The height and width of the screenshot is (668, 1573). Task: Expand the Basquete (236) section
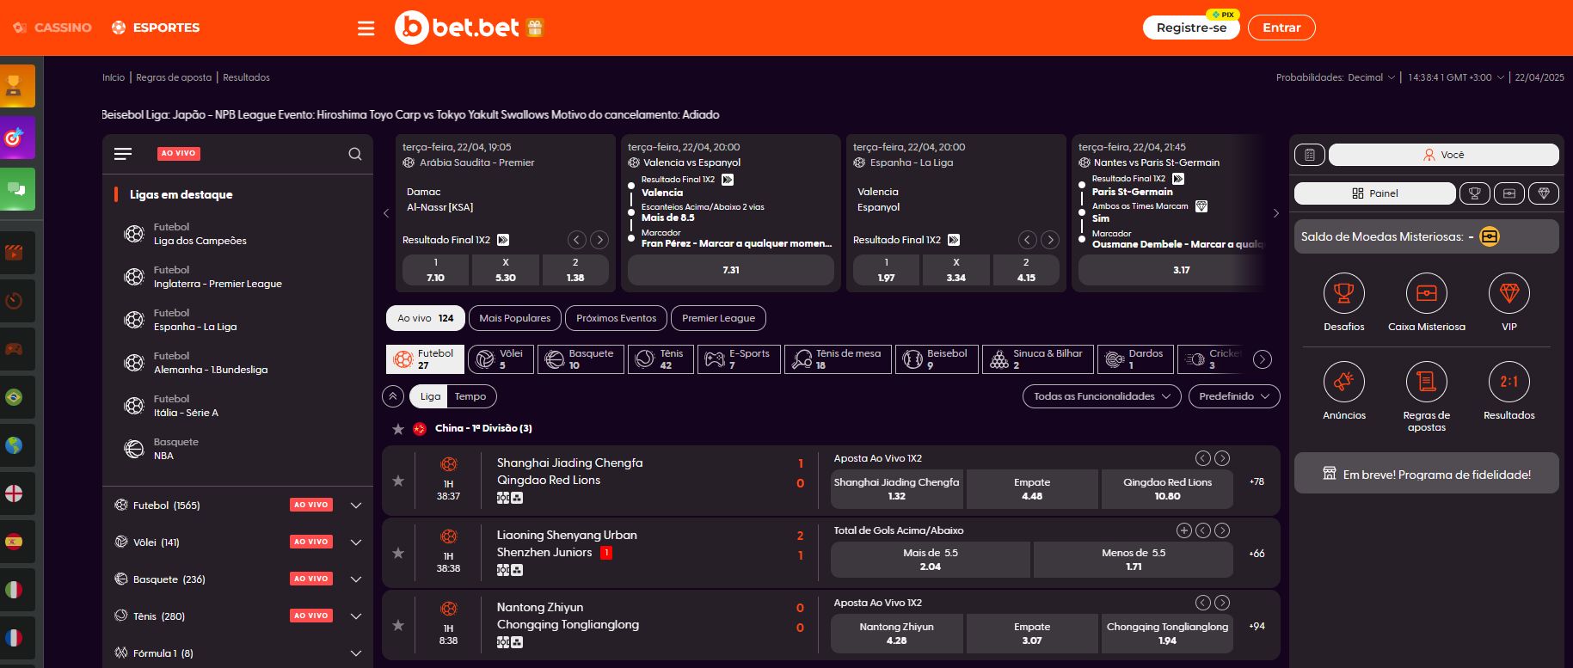point(356,579)
